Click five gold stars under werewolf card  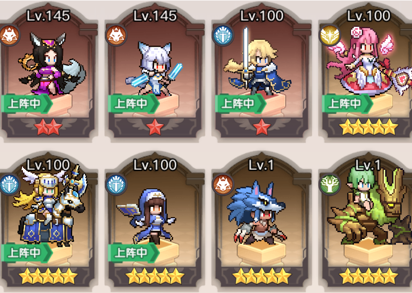pyautogui.click(x=262, y=276)
